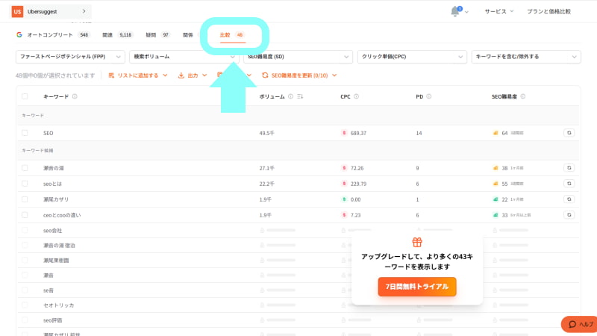Screen dimensions: 597x336
Task: Click 瀬尾果樹園 keyword text
Action: [56, 260]
